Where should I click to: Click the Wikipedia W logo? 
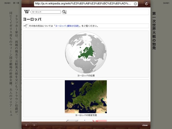[27, 12]
